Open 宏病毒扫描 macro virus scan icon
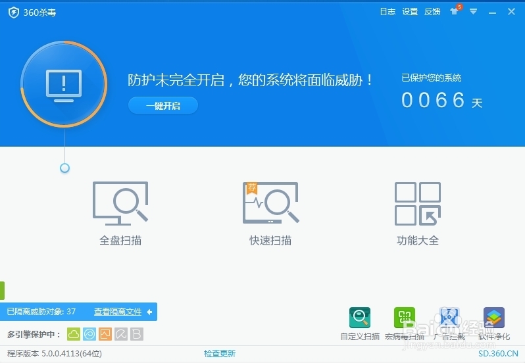 coord(405,318)
